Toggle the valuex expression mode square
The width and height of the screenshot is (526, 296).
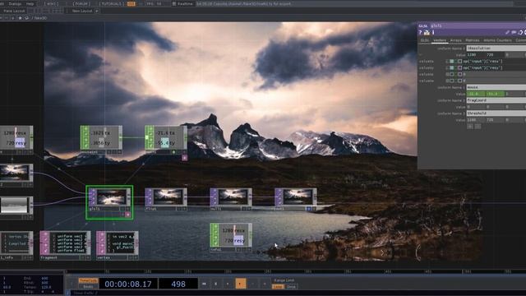coord(452,62)
